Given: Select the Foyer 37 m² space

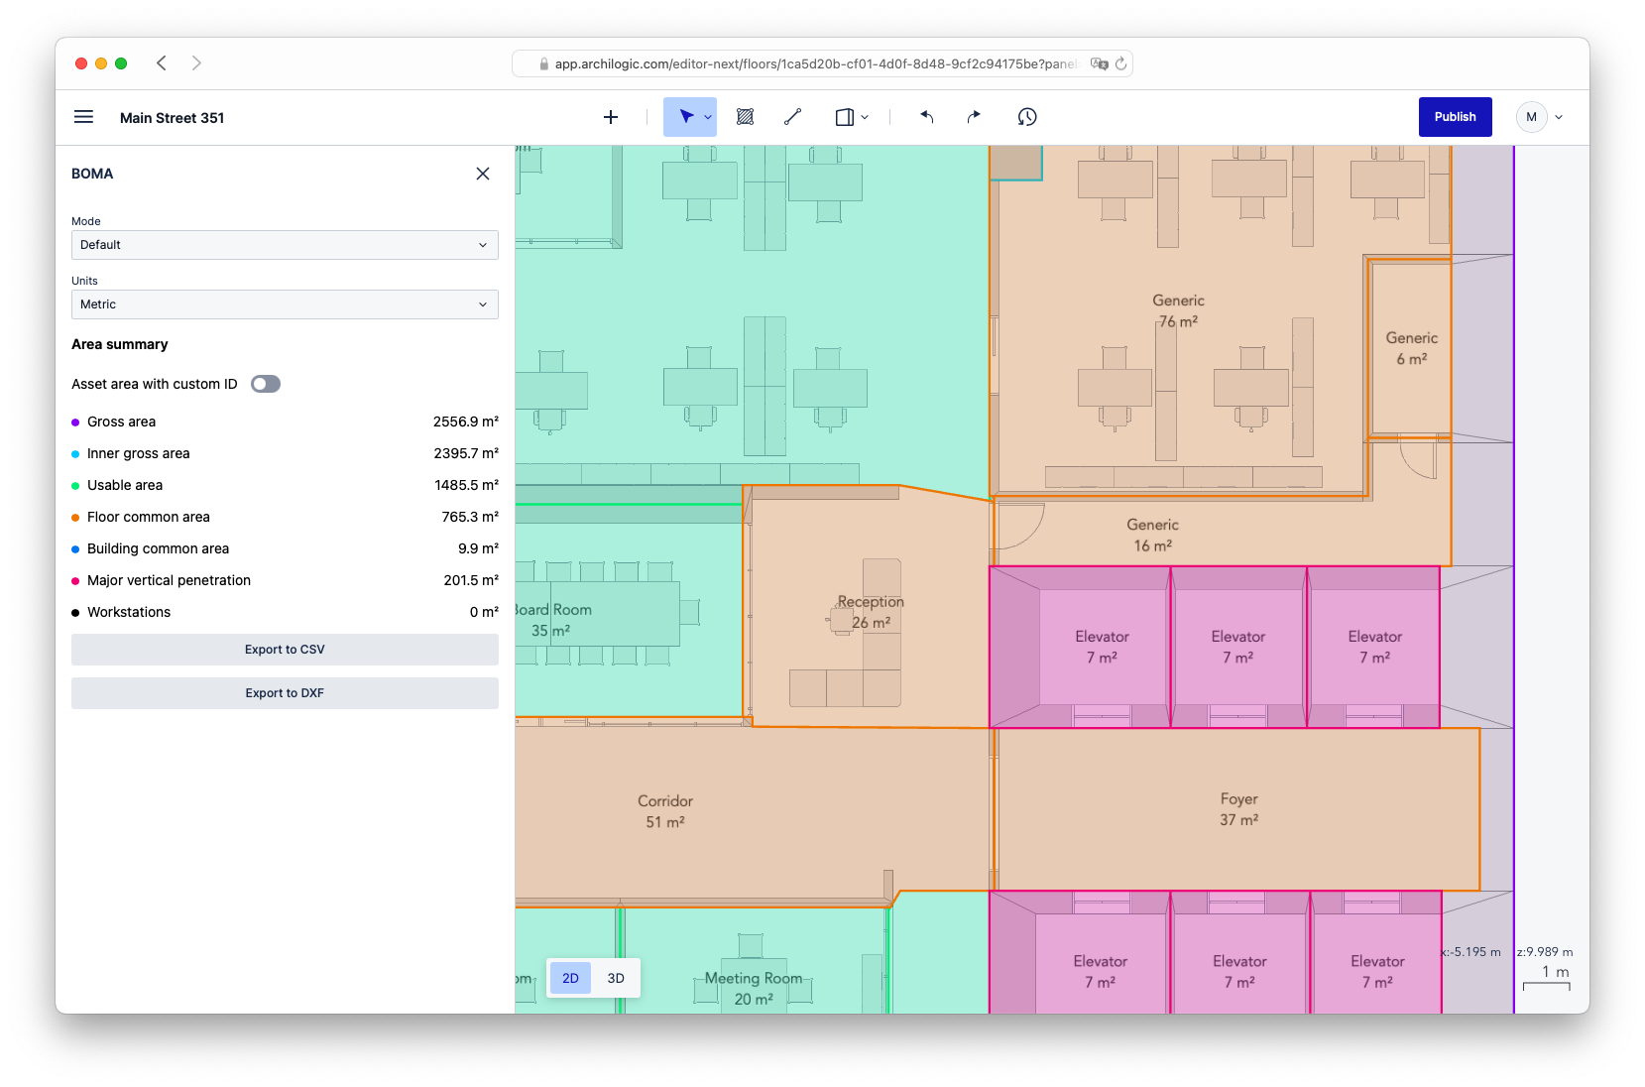Looking at the screenshot, I should (1239, 809).
